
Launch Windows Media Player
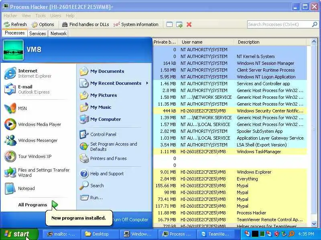pos(39,124)
